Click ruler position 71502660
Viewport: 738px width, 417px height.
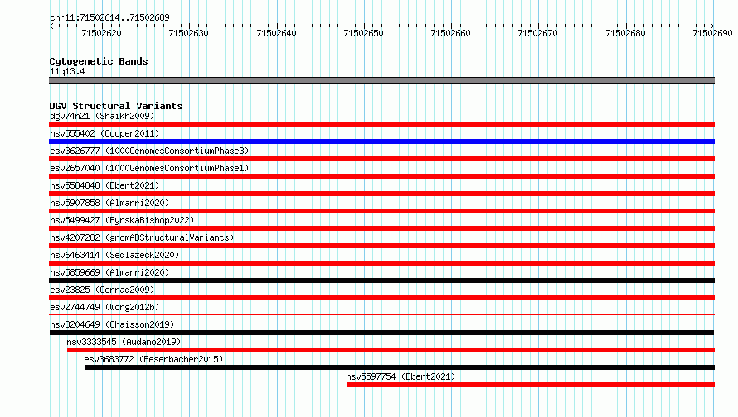click(x=450, y=33)
